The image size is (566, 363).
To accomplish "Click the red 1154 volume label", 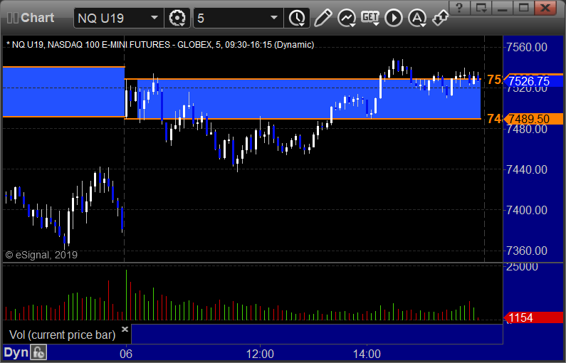I will click(533, 318).
